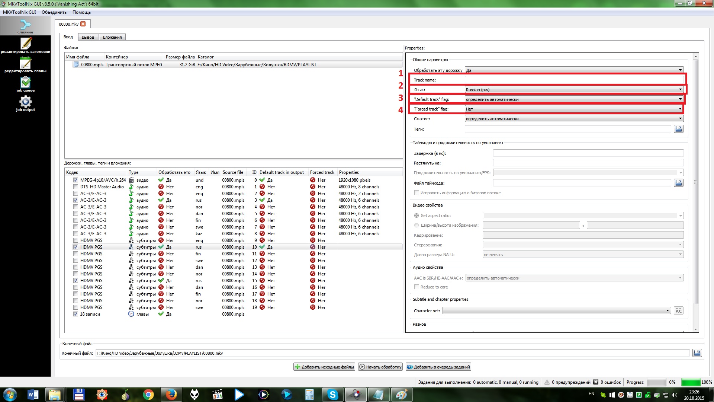Image resolution: width=714 pixels, height=402 pixels.
Task: Open the Помощь menu
Action: (81, 12)
